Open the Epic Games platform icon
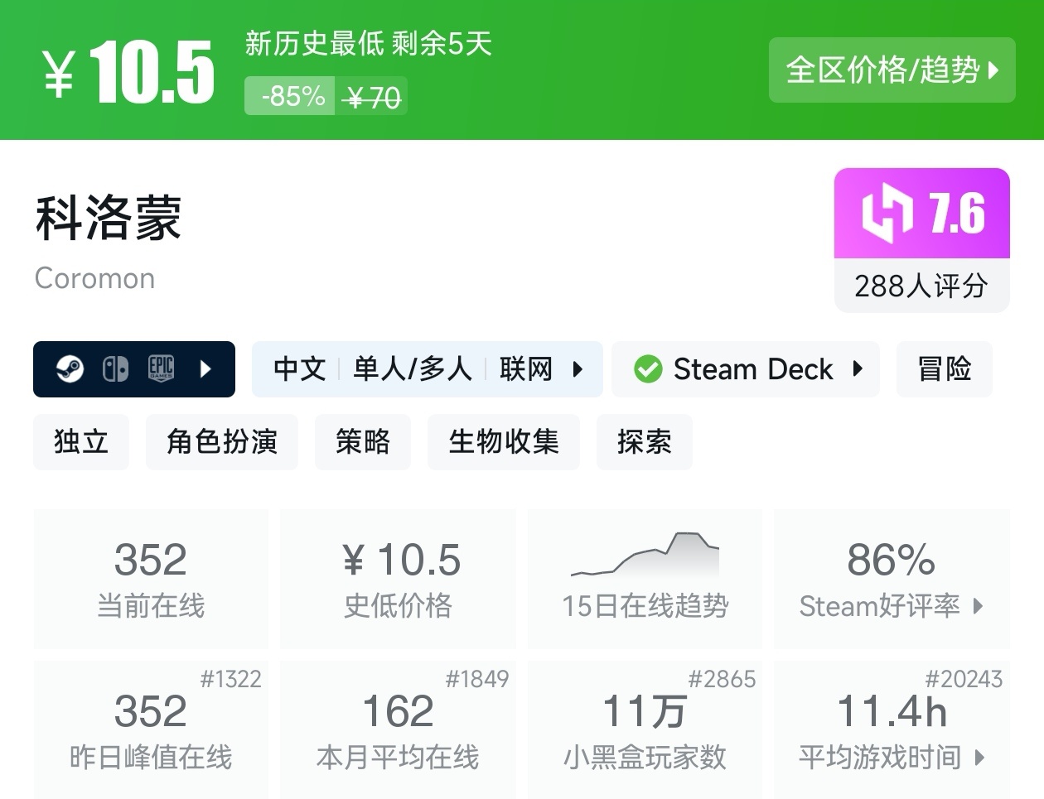 pyautogui.click(x=160, y=368)
